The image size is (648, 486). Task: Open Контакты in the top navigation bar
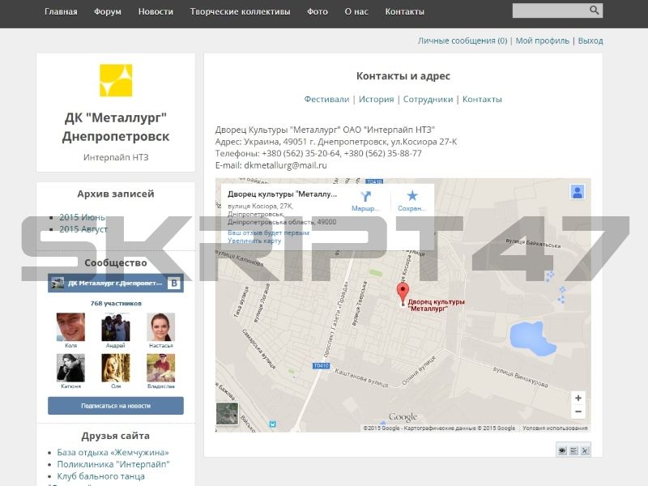[x=404, y=11]
